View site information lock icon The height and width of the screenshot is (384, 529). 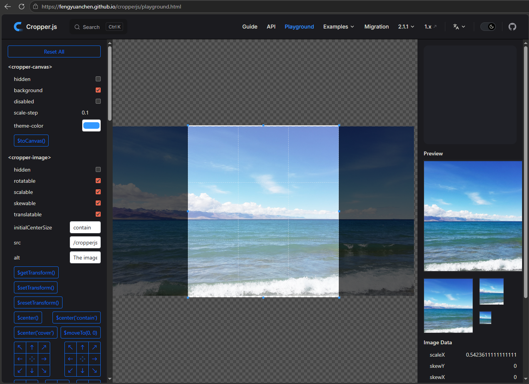[x=35, y=7]
